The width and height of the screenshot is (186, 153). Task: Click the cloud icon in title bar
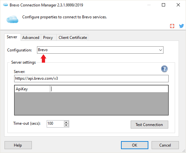click(5, 5)
